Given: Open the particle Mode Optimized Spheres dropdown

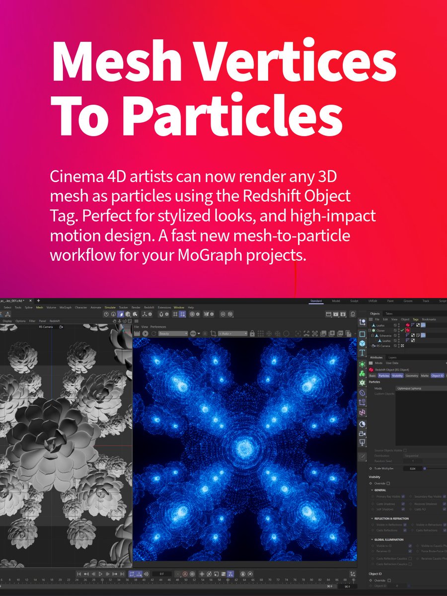Looking at the screenshot, I should 421,388.
